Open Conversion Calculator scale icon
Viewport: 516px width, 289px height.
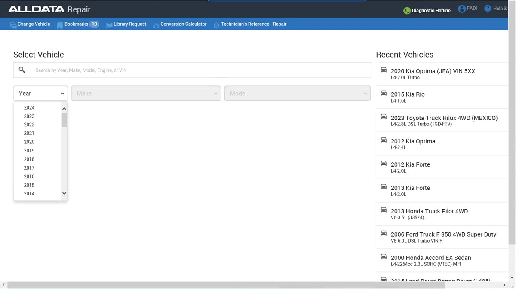point(156,25)
